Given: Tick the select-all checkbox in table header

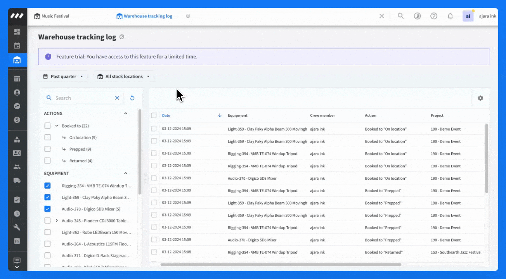Looking at the screenshot, I should point(154,115).
